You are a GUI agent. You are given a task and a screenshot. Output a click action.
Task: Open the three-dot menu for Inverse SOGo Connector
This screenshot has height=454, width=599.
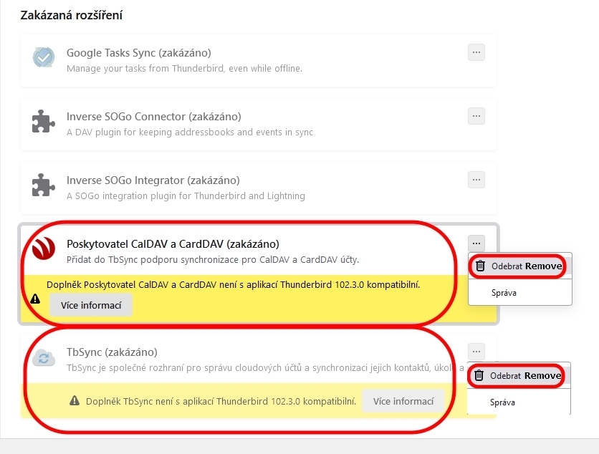click(476, 116)
